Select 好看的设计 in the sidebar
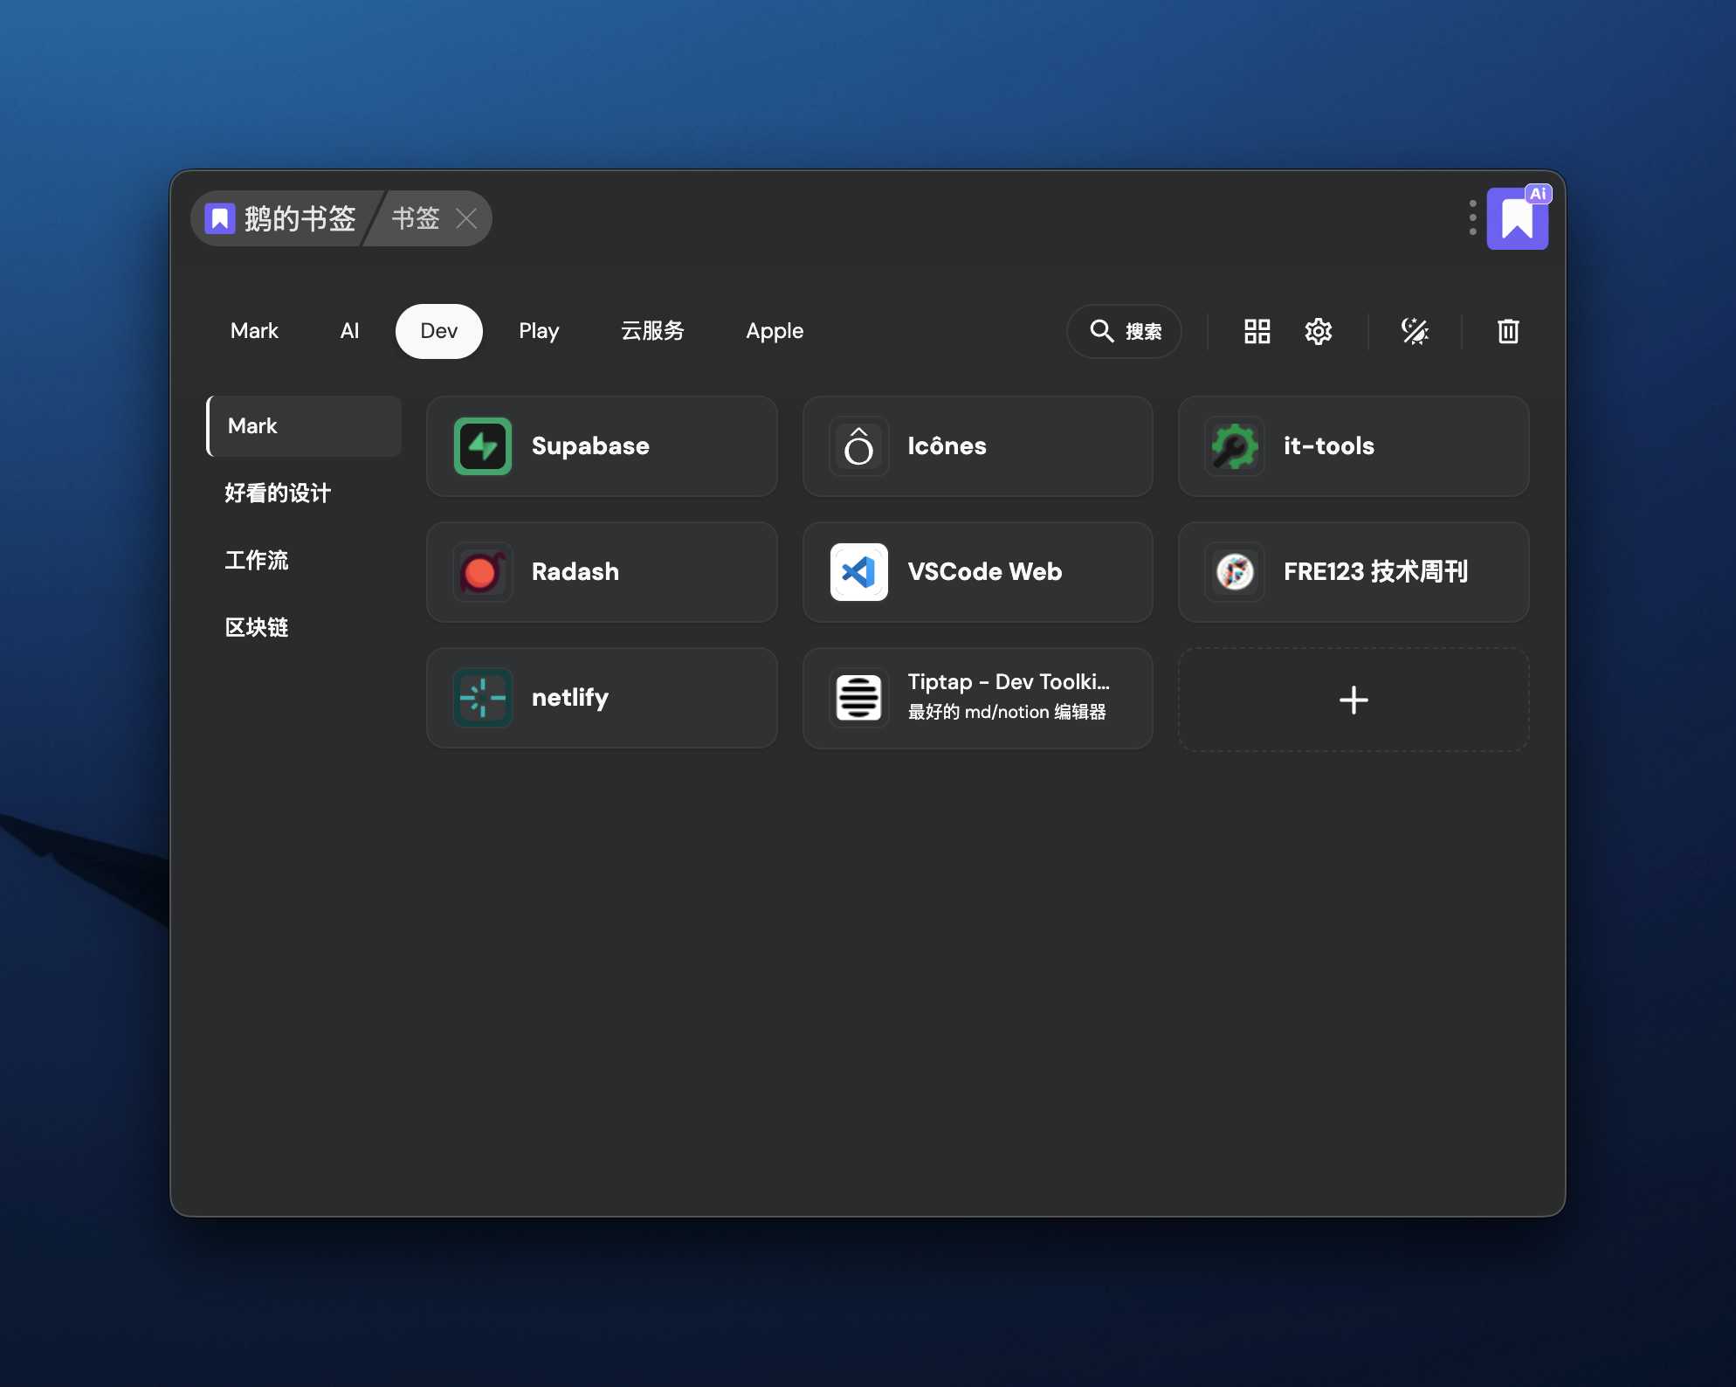This screenshot has height=1387, width=1736. (278, 493)
